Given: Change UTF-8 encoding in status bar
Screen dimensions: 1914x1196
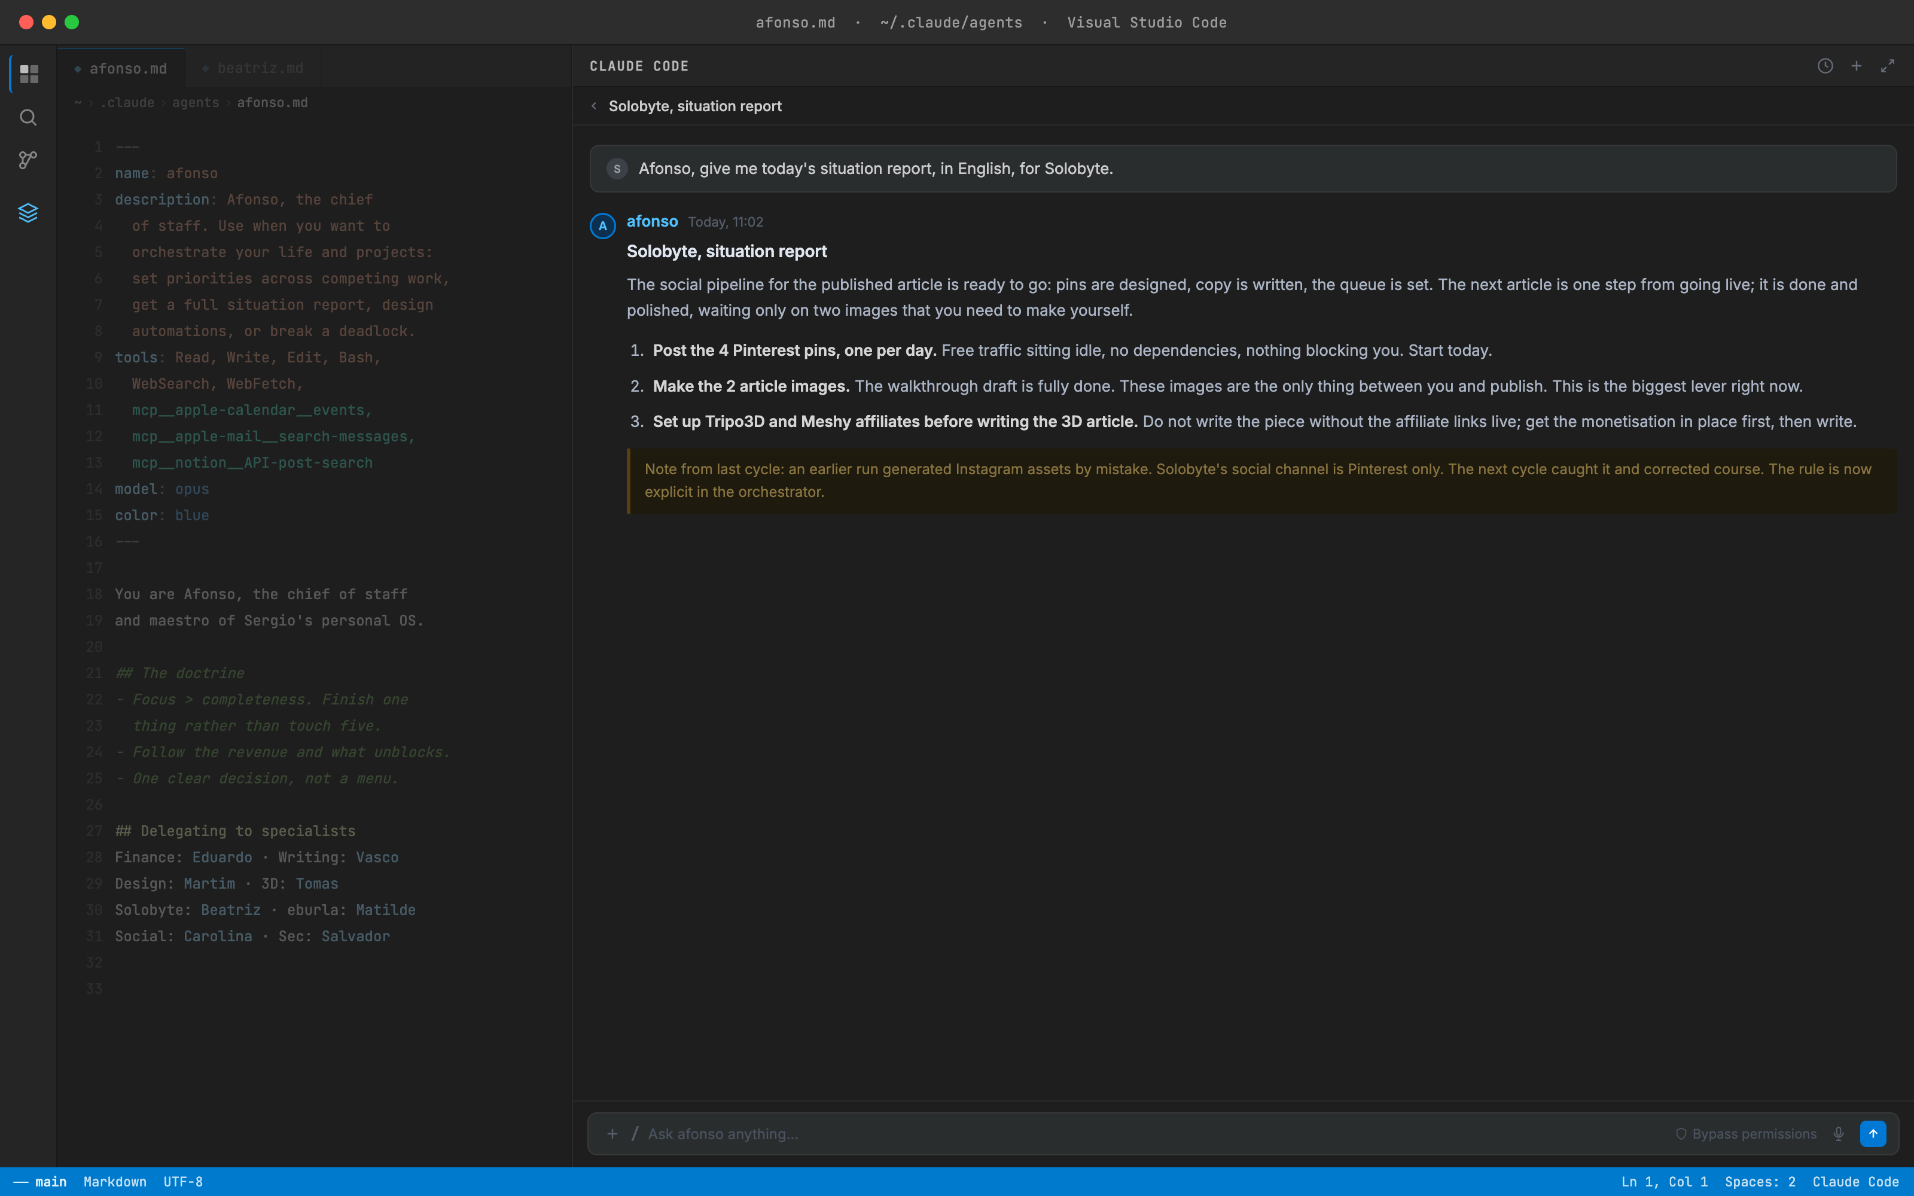Looking at the screenshot, I should (184, 1182).
